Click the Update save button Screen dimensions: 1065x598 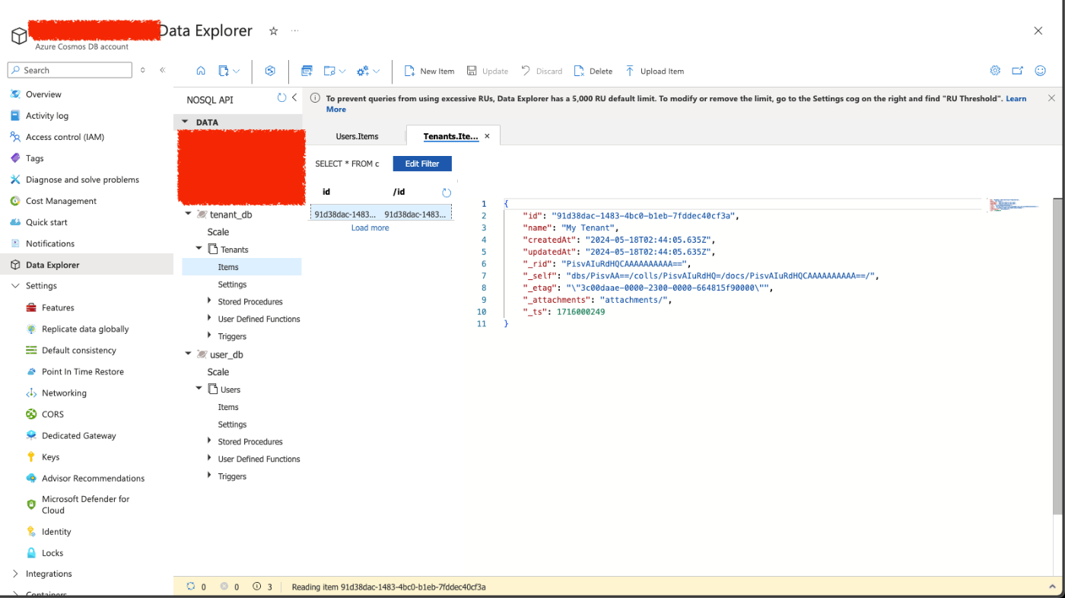pos(487,71)
